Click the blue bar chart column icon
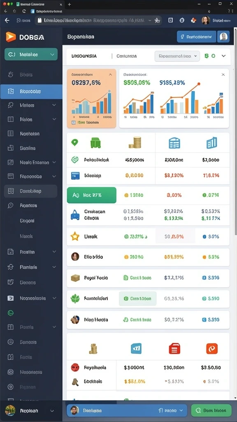This screenshot has width=237, height=422. coord(212,143)
